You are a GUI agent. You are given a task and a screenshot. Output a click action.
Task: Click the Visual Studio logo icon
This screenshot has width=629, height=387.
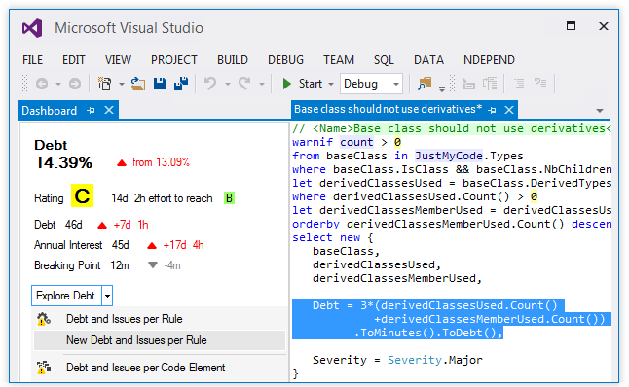tap(32, 28)
